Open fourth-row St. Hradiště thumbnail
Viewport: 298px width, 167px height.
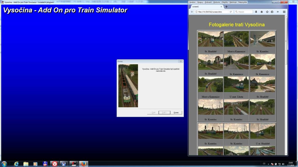262,107
